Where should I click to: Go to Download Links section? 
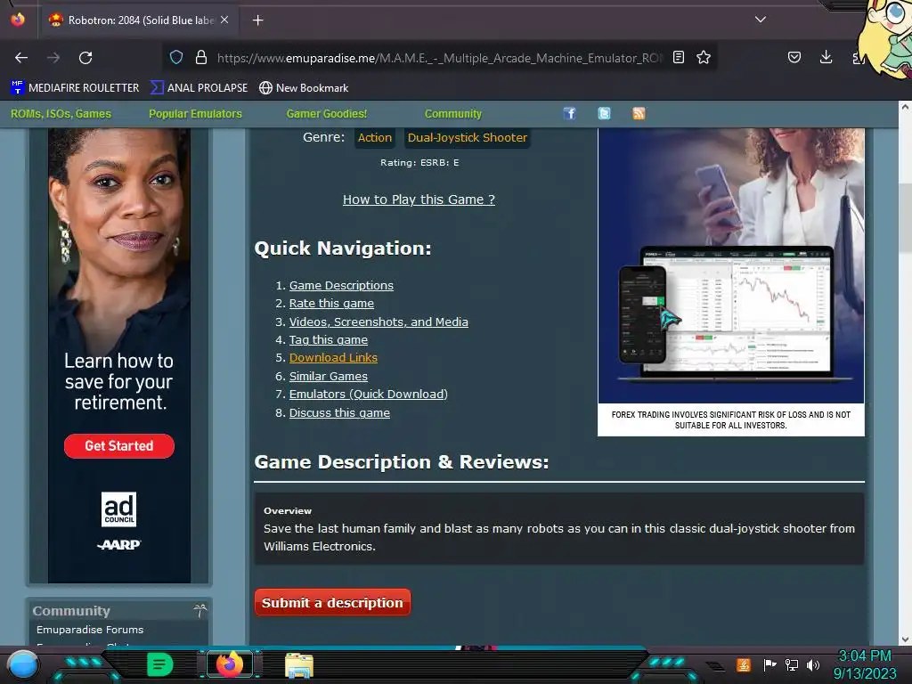[333, 358]
